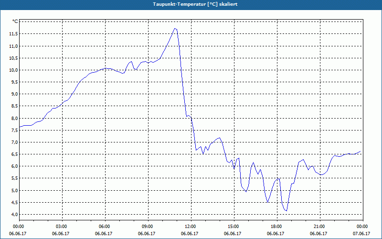Select the 03:00 time label
This screenshot has height=239, width=382.
click(62, 226)
